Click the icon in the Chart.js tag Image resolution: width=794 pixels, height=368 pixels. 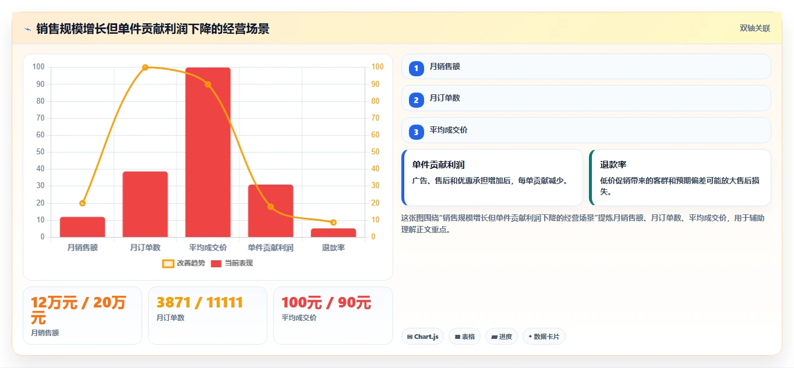point(410,337)
